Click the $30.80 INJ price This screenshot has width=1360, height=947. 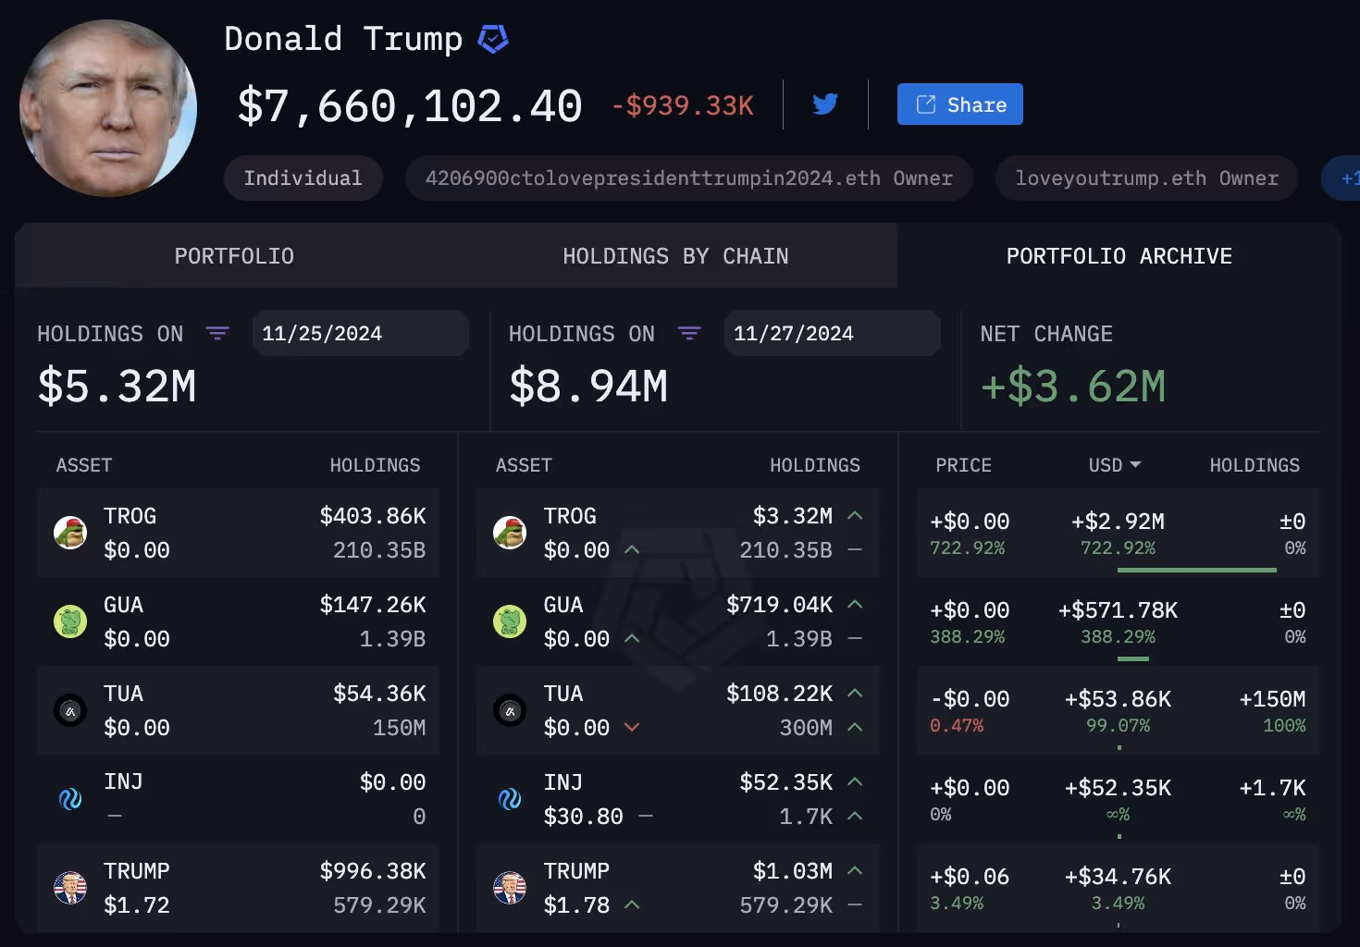[x=584, y=817]
